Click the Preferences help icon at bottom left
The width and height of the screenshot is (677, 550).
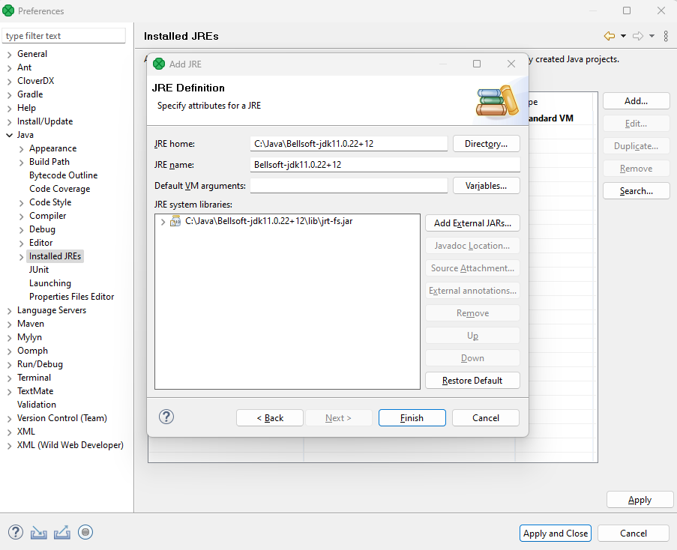pos(16,532)
